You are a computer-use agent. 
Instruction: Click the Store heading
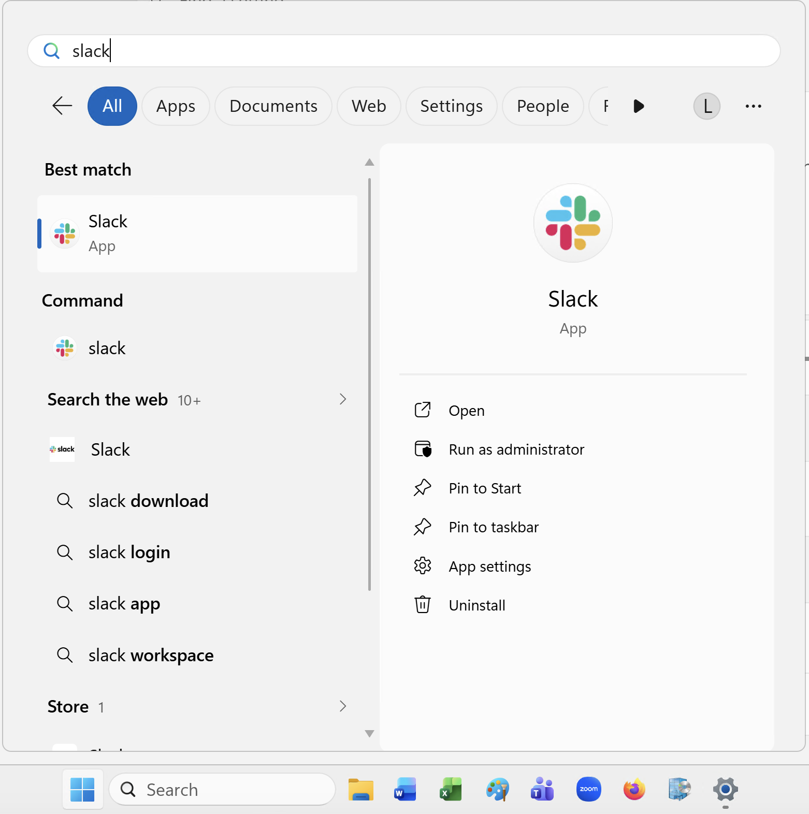pyautogui.click(x=68, y=707)
